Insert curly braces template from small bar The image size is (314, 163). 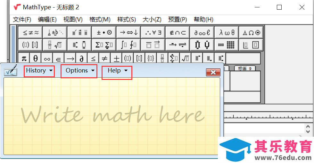click(x=151, y=58)
